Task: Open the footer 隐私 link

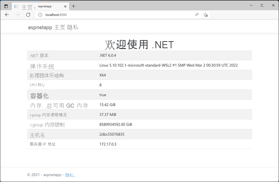Action: [x=69, y=175]
